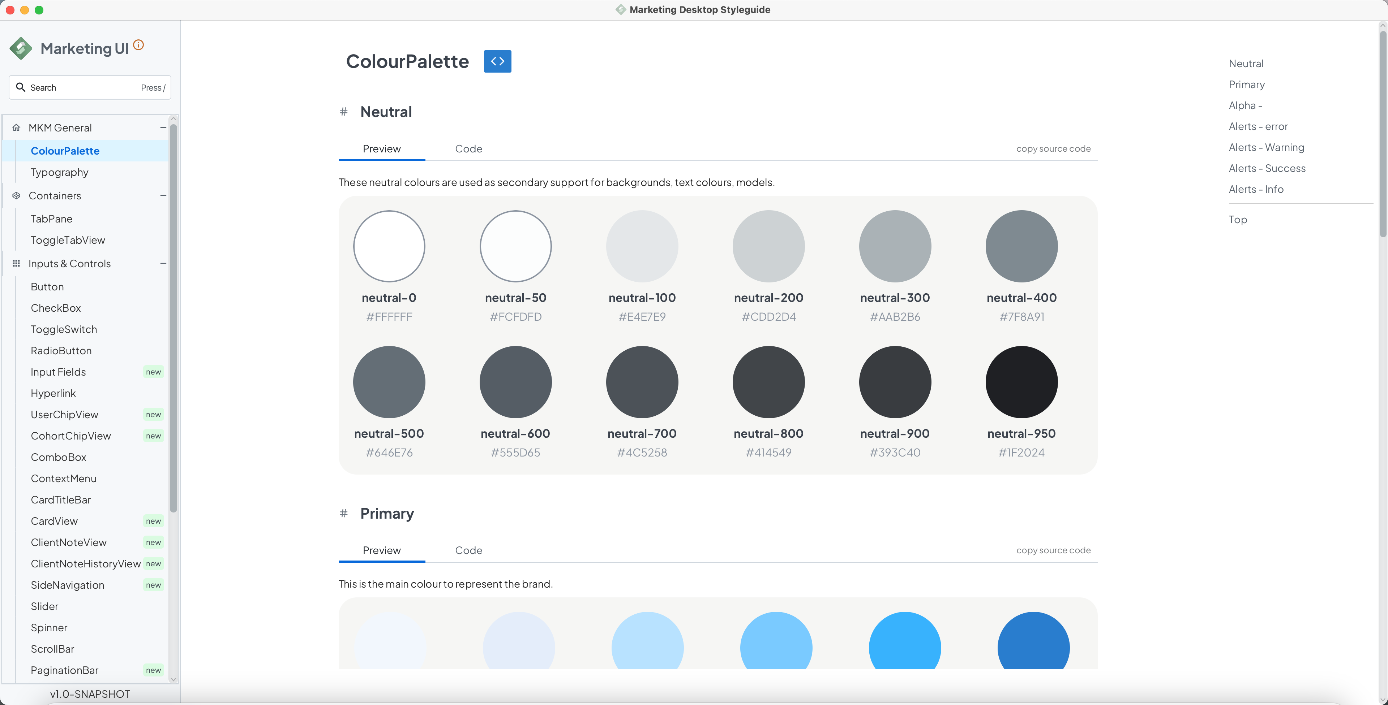Switch to the Code tab under Neutral
1388x705 pixels.
coord(468,149)
